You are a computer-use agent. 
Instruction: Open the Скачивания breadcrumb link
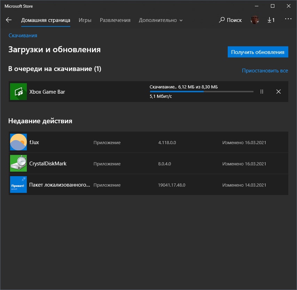[x=23, y=36]
